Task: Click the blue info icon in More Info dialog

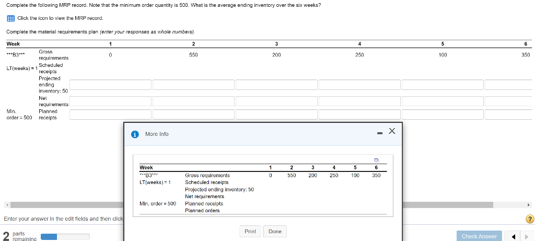Action: click(135, 134)
